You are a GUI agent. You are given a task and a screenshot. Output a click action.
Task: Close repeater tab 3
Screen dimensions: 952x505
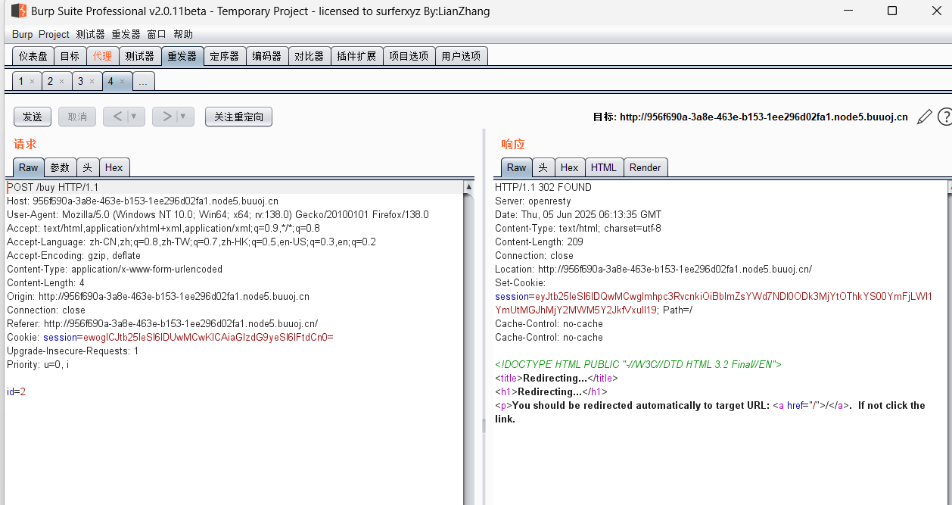point(92,81)
